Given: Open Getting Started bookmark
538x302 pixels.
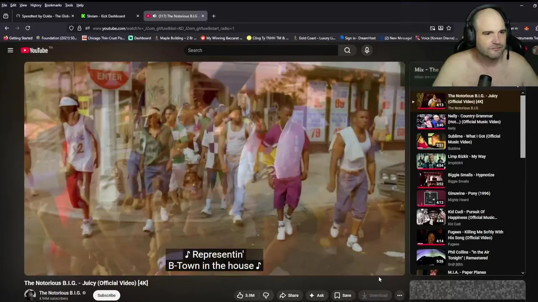Looking at the screenshot, I should coord(18,38).
